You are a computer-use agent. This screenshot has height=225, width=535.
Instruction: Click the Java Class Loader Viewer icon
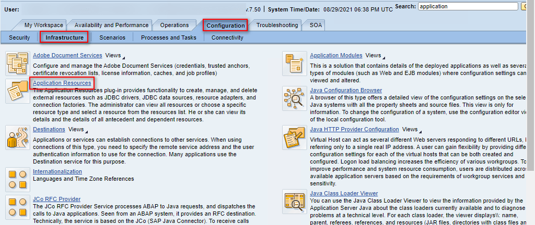[294, 201]
